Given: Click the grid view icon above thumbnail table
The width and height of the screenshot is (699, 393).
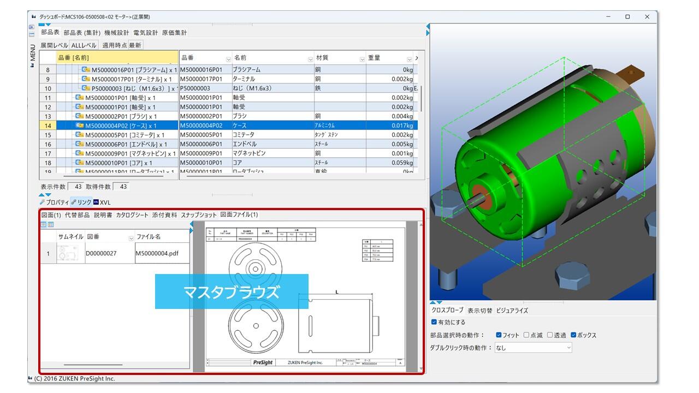Looking at the screenshot, I should click(x=51, y=224).
